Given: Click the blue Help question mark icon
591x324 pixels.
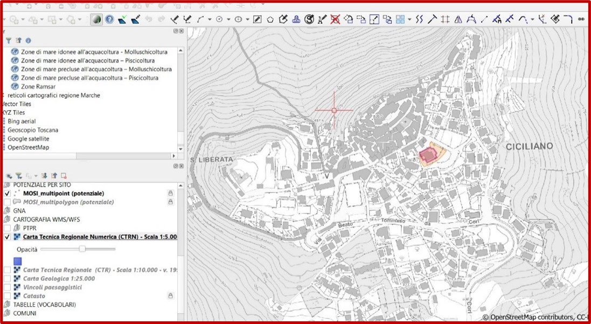Looking at the screenshot, I should point(109,19).
